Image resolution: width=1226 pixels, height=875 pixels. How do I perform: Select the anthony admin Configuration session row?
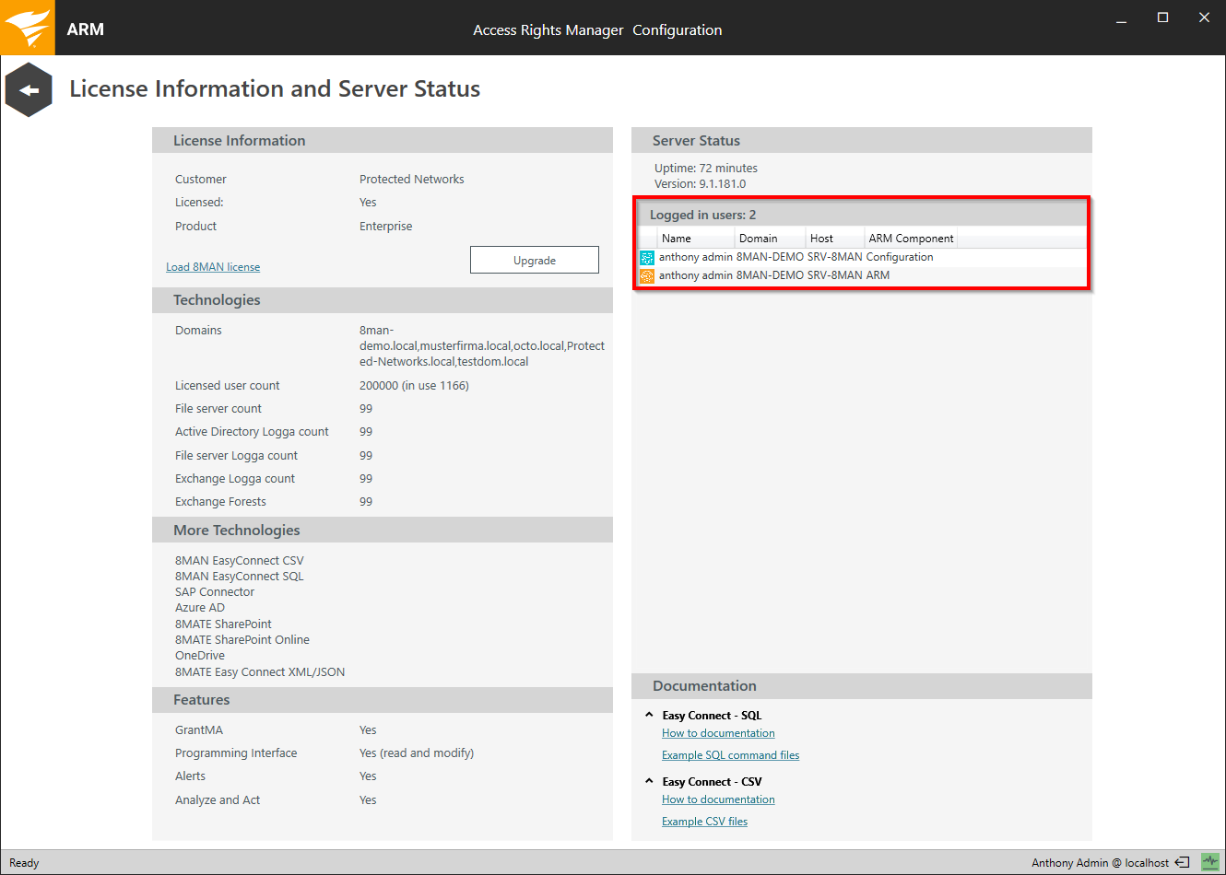click(796, 257)
